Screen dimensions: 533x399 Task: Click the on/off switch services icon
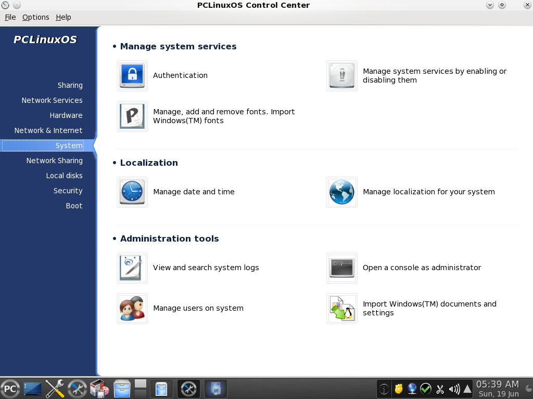[342, 76]
